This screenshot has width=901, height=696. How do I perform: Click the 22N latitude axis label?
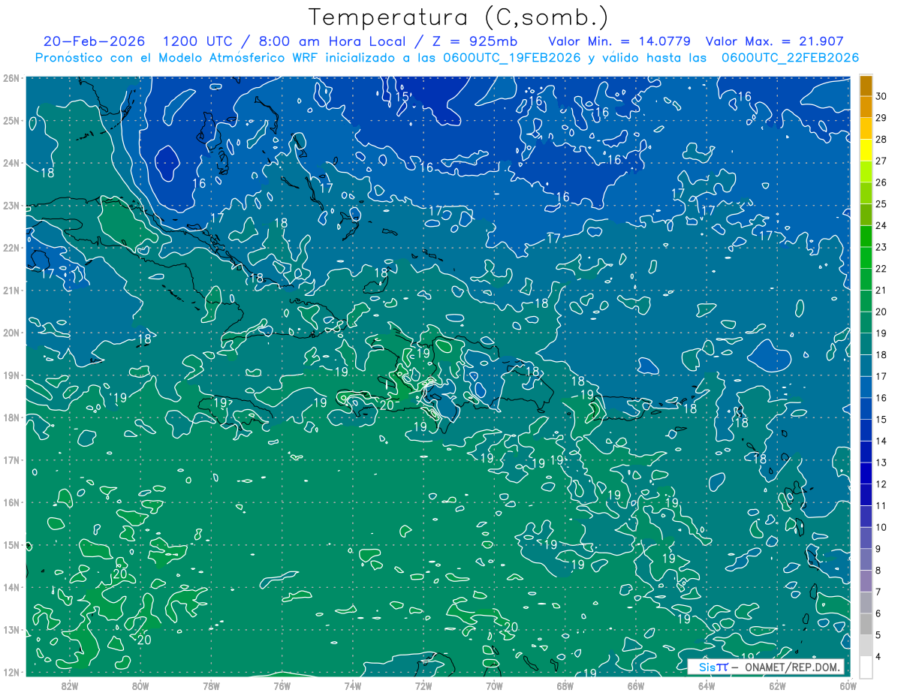pos(11,248)
